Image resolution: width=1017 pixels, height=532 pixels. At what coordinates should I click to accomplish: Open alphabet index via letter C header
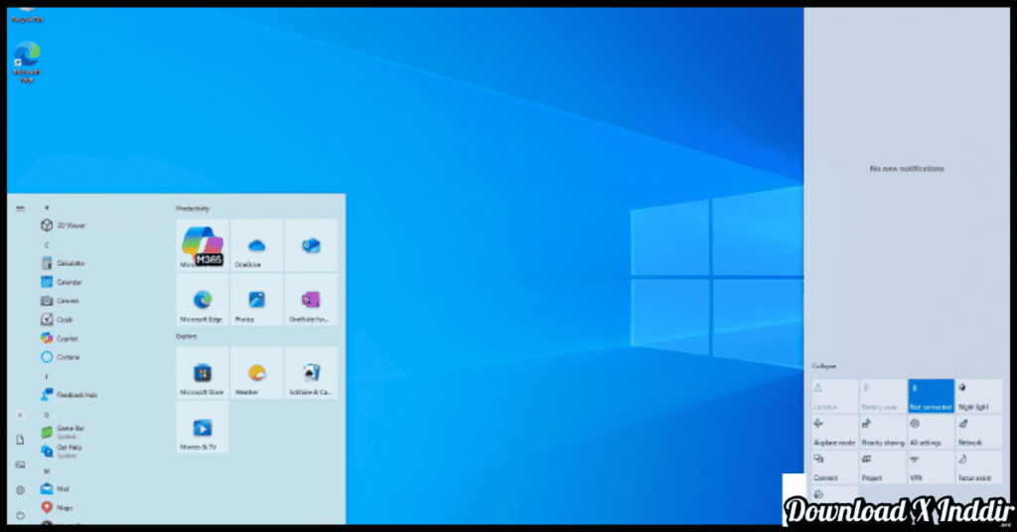tap(46, 245)
